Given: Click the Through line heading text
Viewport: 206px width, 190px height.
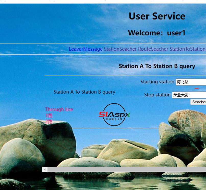Looking at the screenshot, I should (x=59, y=109).
